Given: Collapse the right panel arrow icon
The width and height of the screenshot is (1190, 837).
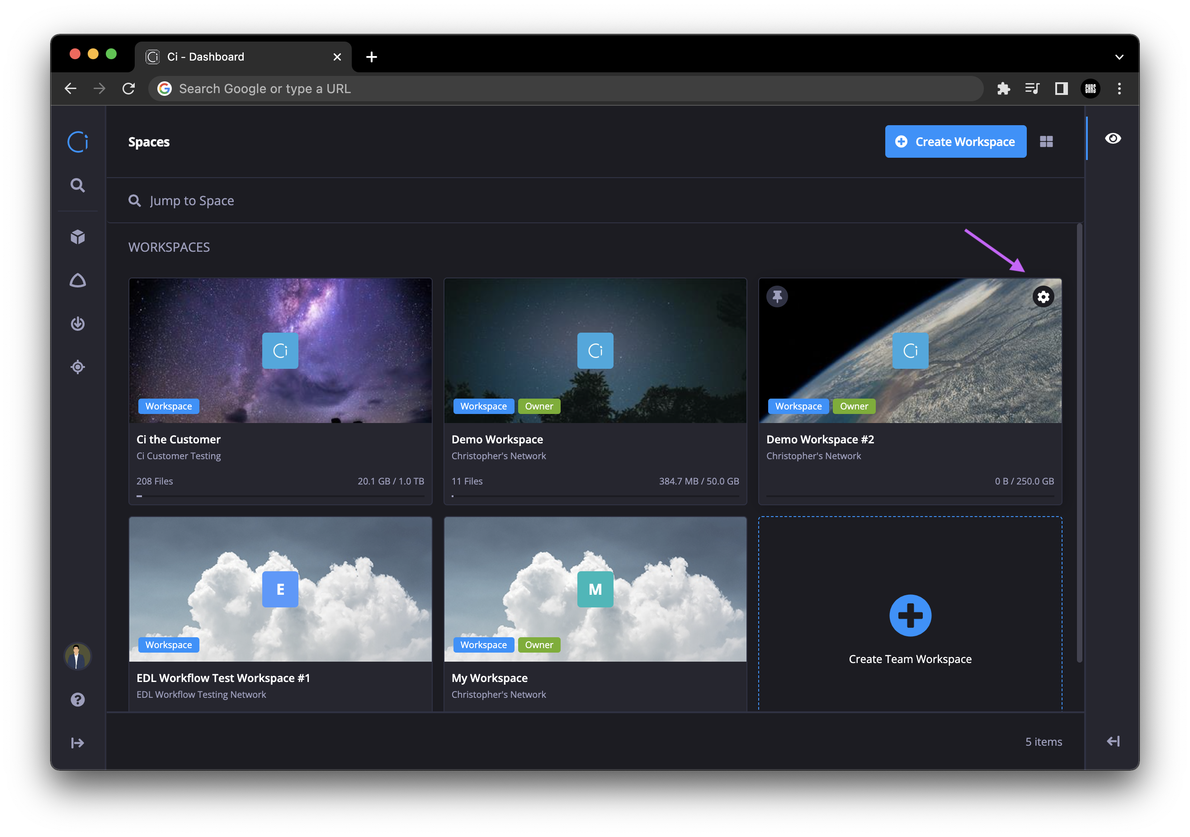Looking at the screenshot, I should (1113, 741).
